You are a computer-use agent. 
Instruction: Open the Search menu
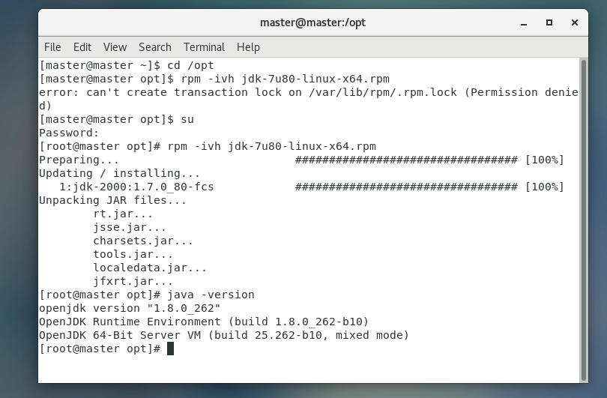pos(155,47)
